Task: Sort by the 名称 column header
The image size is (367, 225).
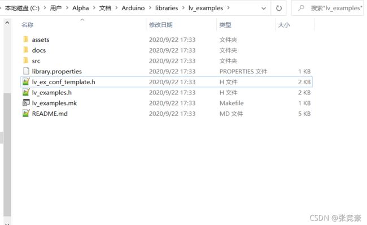Action: pos(28,25)
